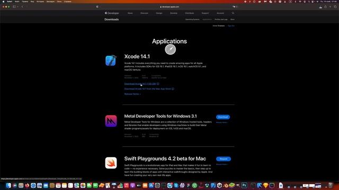Switch to the Profiles and Logs tab
Viewport: 339px width, 190px height.
coord(221,20)
